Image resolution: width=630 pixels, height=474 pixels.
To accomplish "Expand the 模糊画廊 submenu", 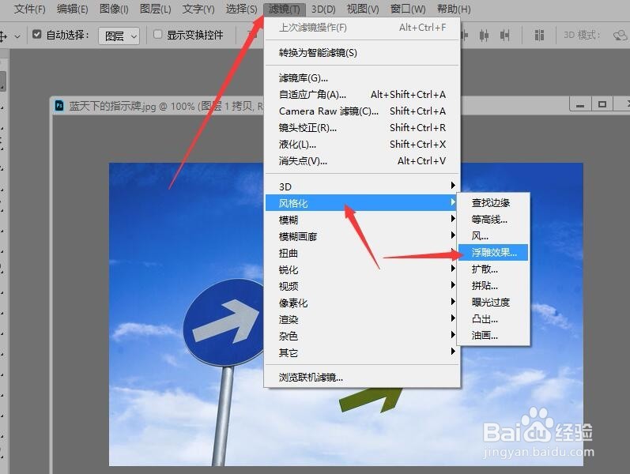I will tap(362, 236).
